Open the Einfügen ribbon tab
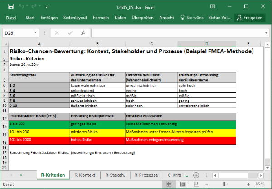 pyautogui.click(x=49, y=18)
